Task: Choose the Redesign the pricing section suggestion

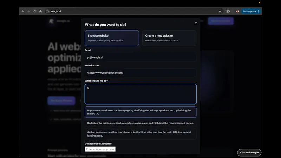Action: click(140, 123)
